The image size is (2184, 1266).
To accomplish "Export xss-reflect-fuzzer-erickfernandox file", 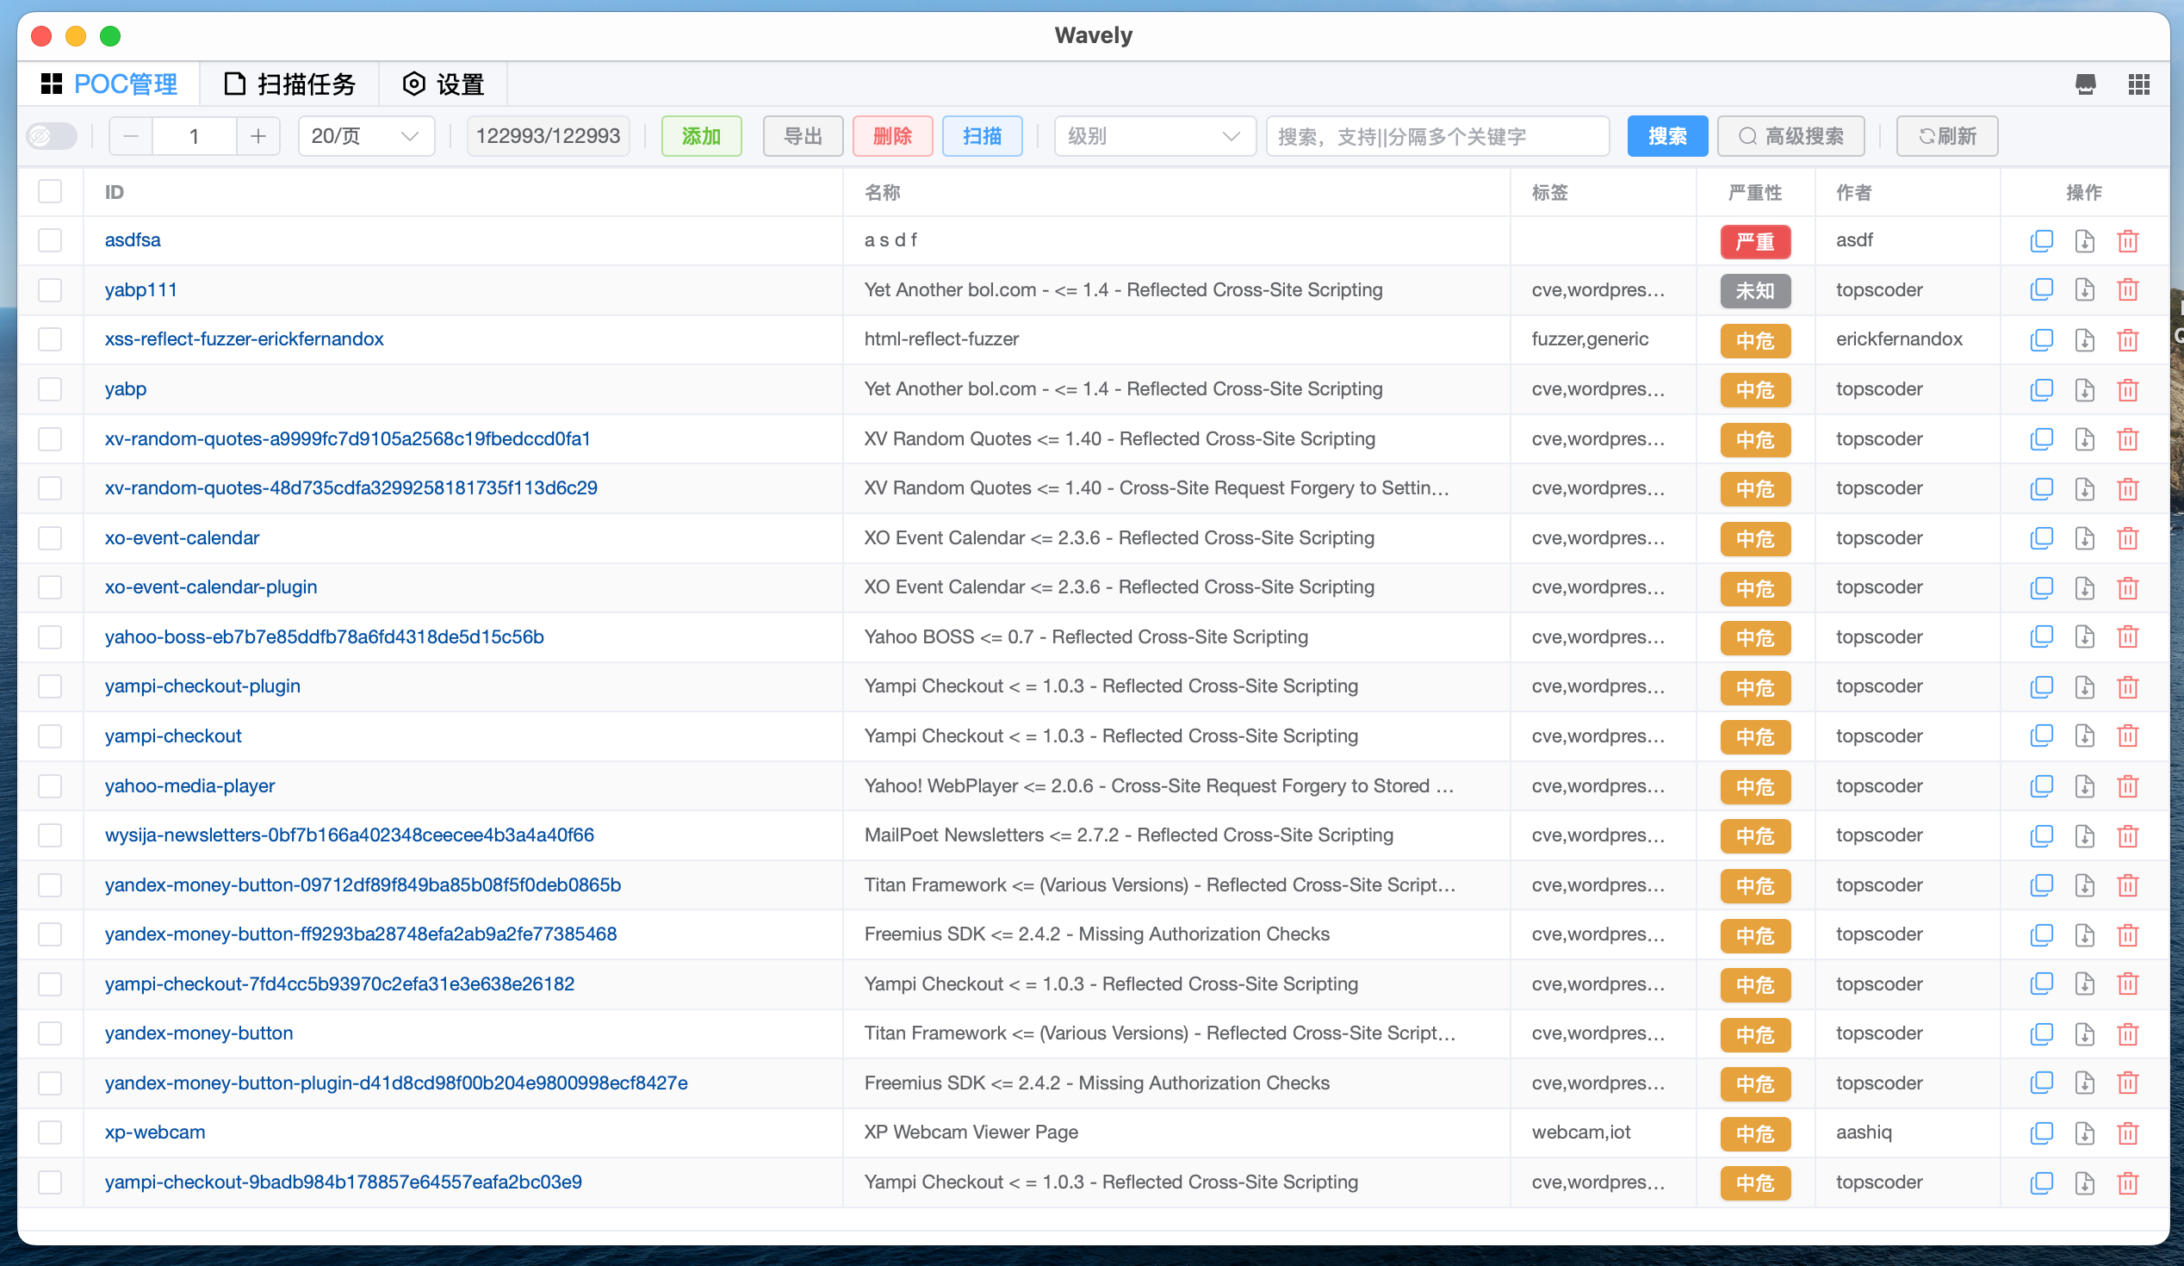I will [2084, 339].
